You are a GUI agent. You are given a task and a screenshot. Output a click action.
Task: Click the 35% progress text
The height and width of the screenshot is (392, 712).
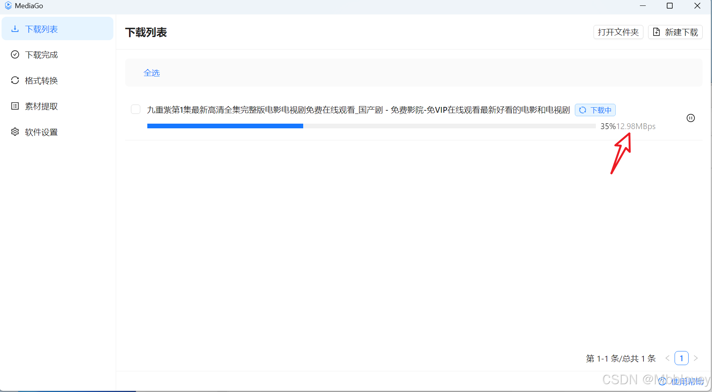608,126
